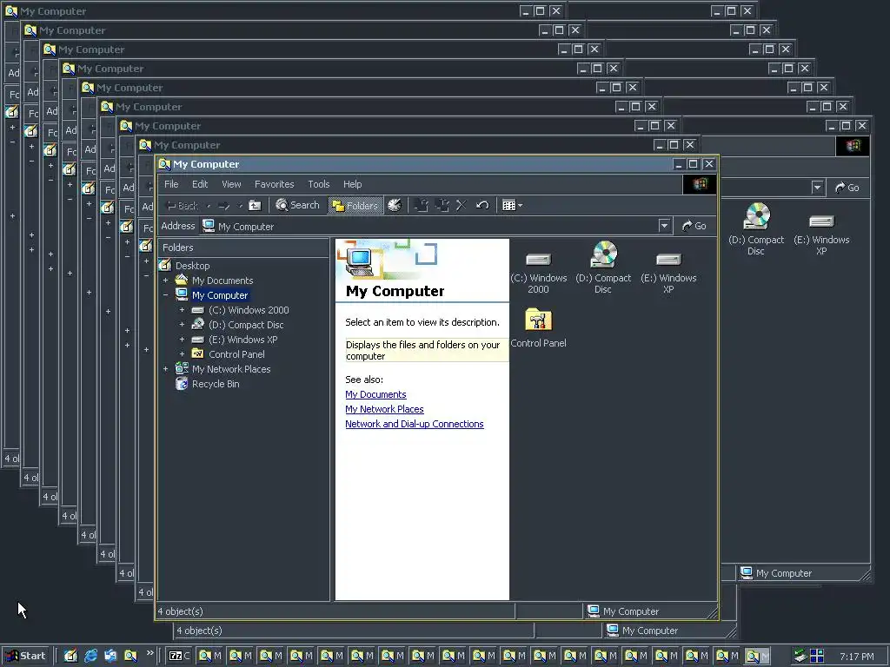Open the Address dropdown in back window
Screen dimensions: 890x667
click(817, 188)
